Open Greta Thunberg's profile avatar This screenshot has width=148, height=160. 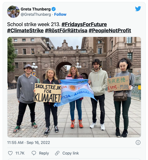click(13, 12)
